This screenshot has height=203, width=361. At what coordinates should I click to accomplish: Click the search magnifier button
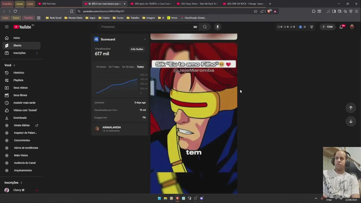point(205,27)
